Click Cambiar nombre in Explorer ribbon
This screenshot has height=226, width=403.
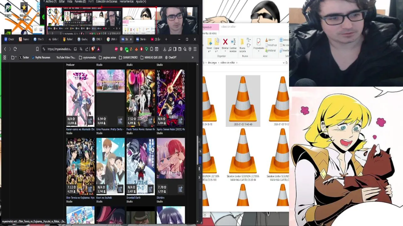click(x=233, y=46)
